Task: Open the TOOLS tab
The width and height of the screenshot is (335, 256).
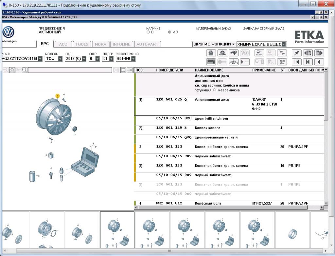Action: (82, 44)
